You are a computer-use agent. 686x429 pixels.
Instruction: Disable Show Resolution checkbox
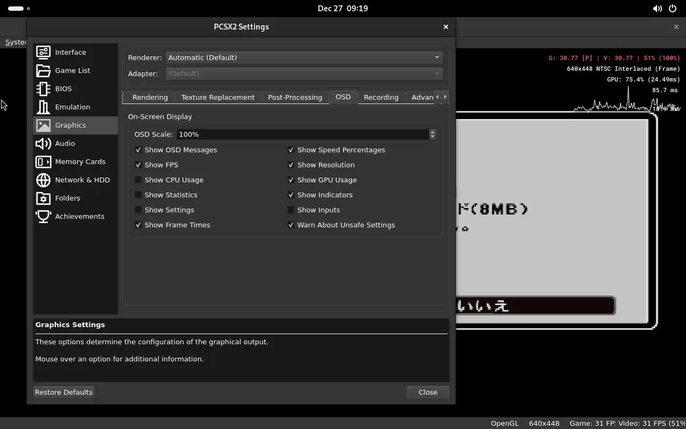(x=291, y=165)
